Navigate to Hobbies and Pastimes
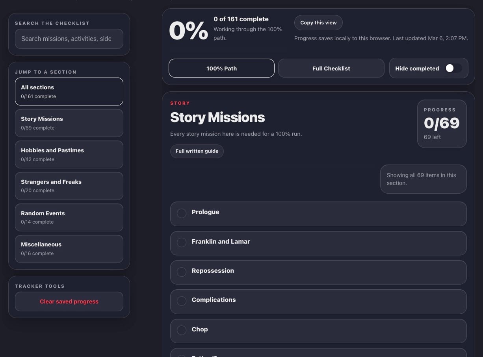This screenshot has width=483, height=357. [69, 154]
